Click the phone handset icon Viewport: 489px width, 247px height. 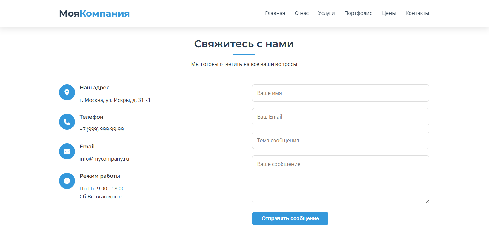pyautogui.click(x=67, y=122)
